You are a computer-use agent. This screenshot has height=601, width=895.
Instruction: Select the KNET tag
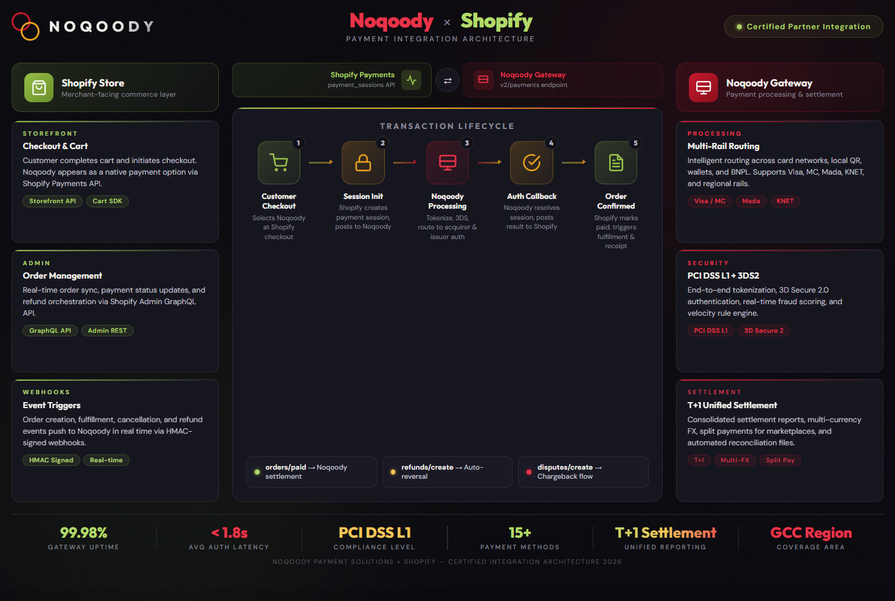point(785,201)
